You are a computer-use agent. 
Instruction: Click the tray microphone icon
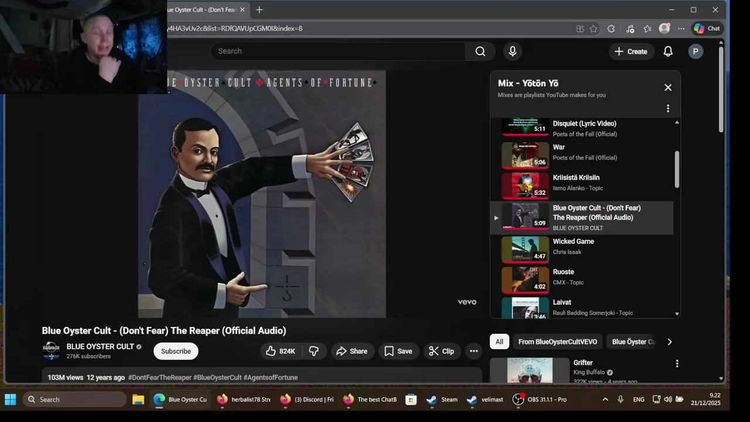621,400
